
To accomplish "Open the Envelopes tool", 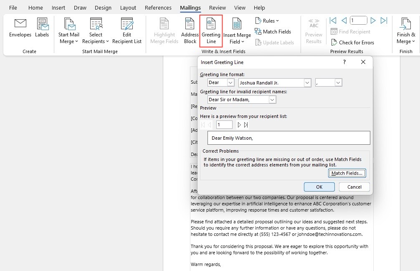I will (20, 28).
